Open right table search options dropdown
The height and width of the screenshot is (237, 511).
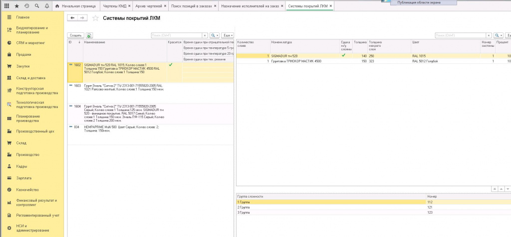click(x=499, y=35)
